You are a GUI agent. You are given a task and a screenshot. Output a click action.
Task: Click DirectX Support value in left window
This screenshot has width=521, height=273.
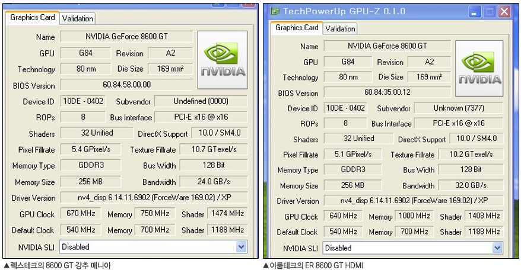tap(220, 133)
